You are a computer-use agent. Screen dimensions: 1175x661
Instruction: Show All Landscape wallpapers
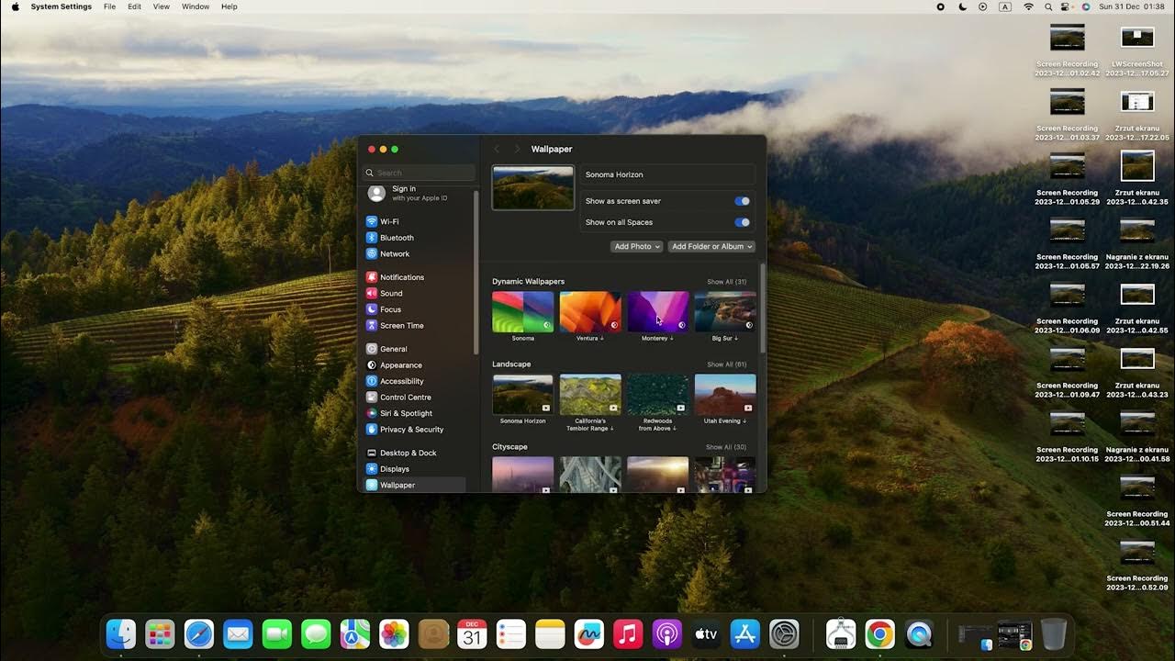coord(725,364)
